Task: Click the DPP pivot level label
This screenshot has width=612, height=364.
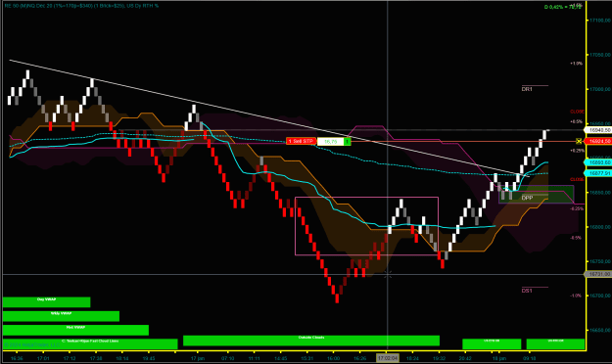Action: [x=527, y=198]
